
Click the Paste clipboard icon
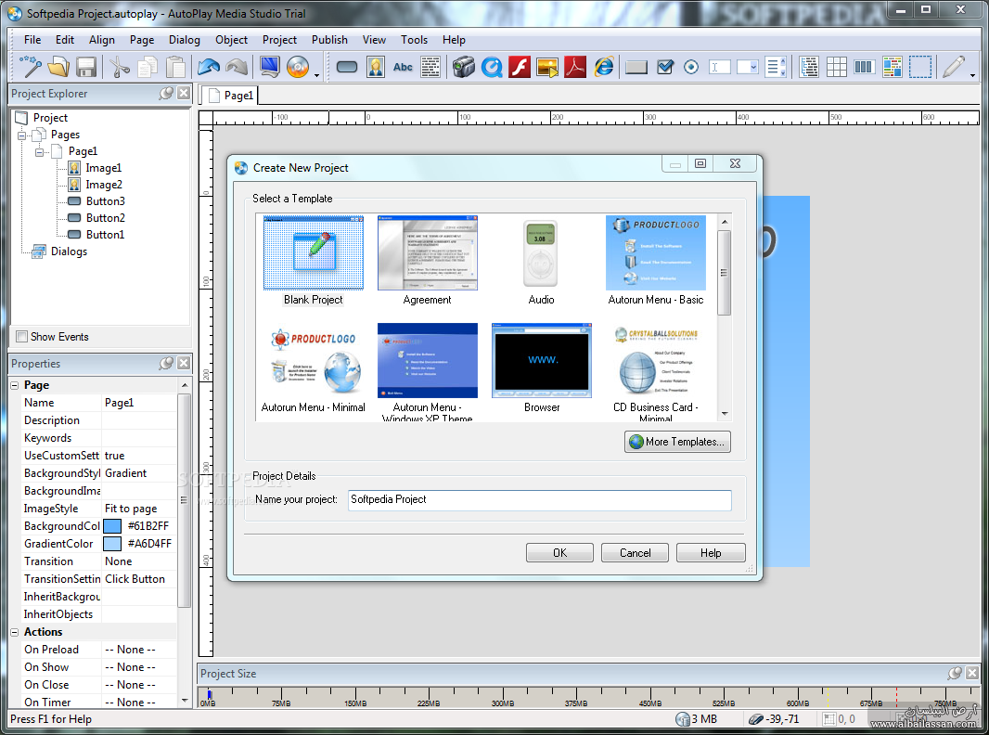(x=176, y=66)
